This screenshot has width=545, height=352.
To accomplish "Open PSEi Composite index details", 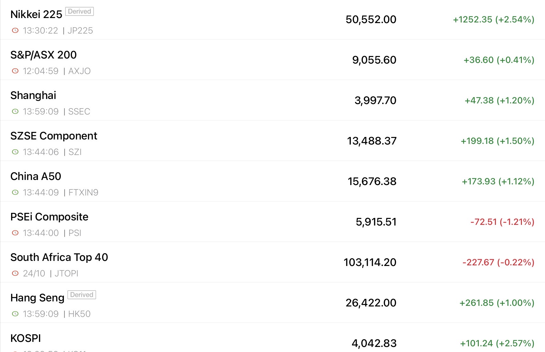I will pos(49,217).
